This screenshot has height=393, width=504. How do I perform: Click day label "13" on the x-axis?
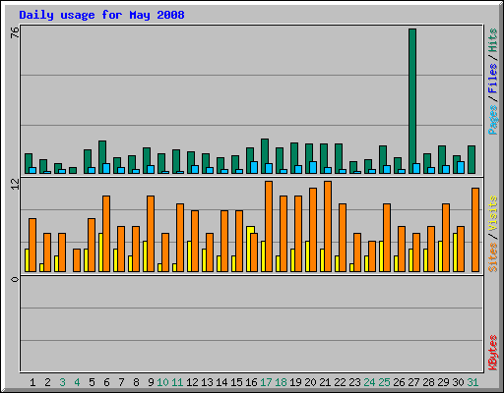pyautogui.click(x=207, y=382)
